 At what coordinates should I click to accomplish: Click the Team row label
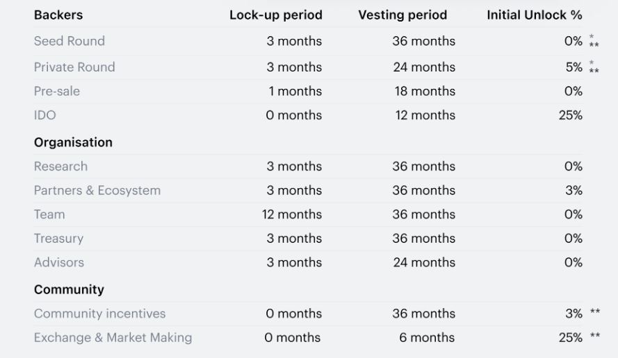pos(49,214)
